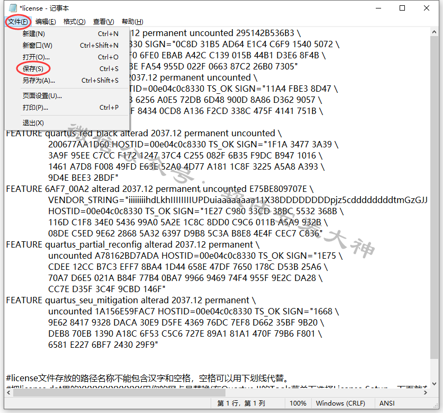Image resolution: width=443 pixels, height=413 pixels.
Task: Open the 查看(V) menu
Action: click(103, 22)
